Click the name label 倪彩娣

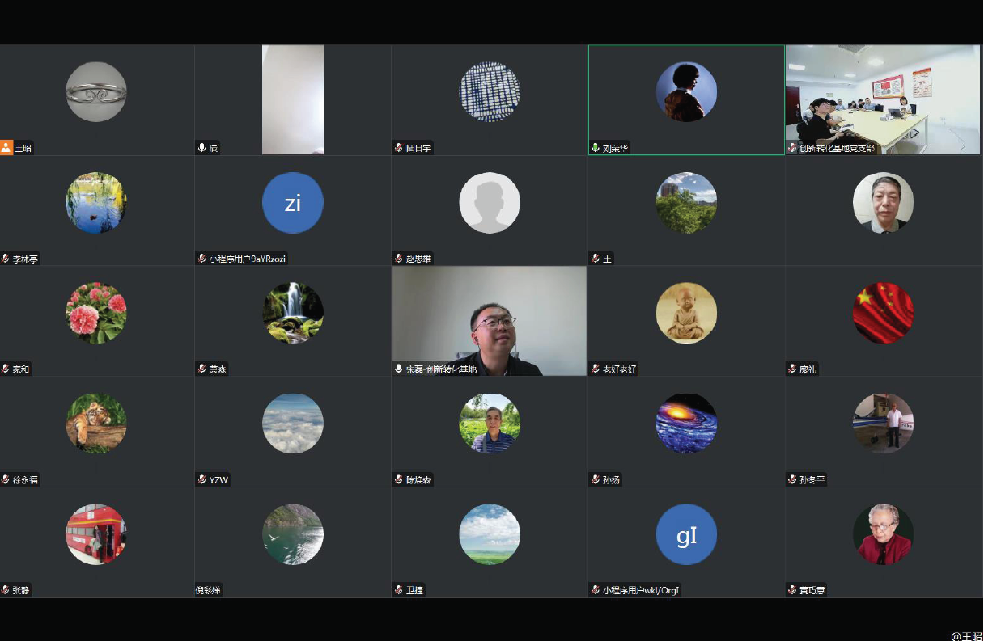208,590
